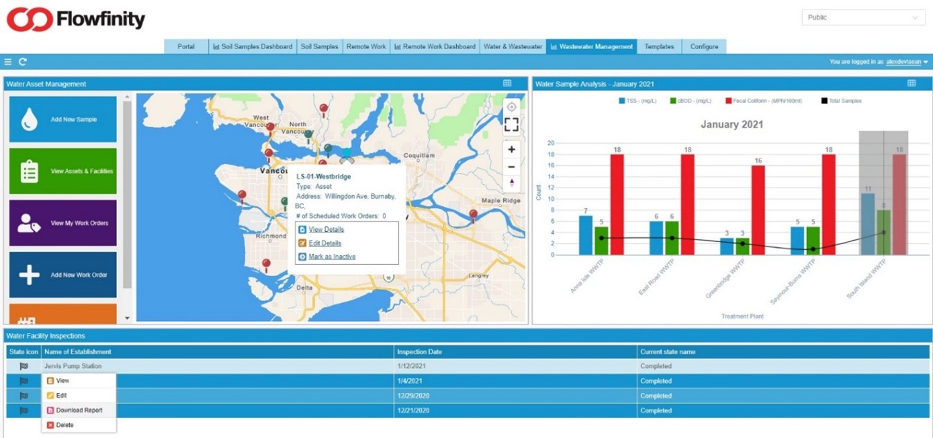Switch to the Soil Samples tab
Viewport: 933px width, 438px height.
click(x=319, y=46)
